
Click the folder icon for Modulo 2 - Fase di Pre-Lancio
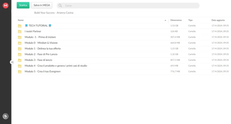pos(19,55)
